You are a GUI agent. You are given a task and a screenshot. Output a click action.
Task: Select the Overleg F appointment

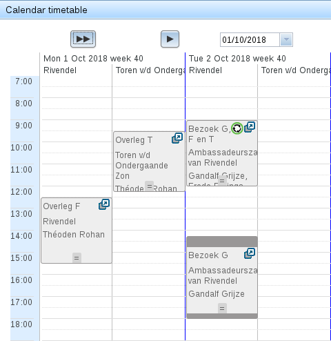(x=77, y=231)
